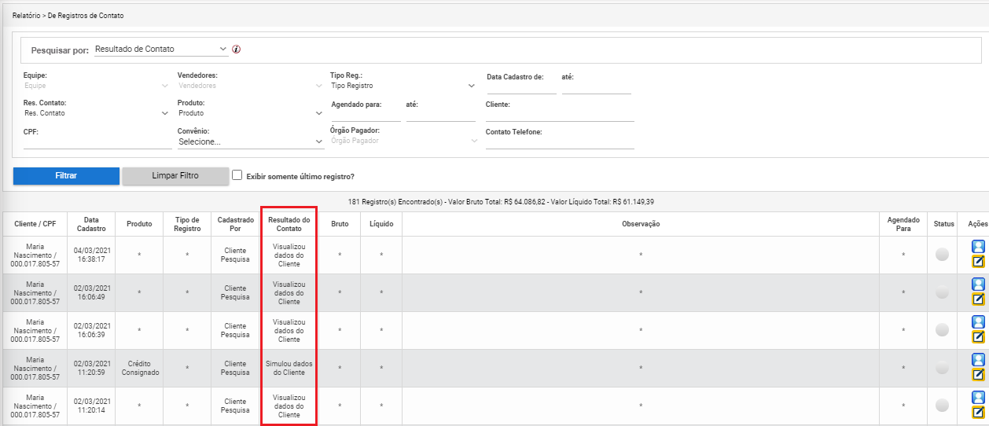989x426 pixels.
Task: Click the '02/03/2021 11:20:59' date cell
Action: pyautogui.click(x=91, y=368)
